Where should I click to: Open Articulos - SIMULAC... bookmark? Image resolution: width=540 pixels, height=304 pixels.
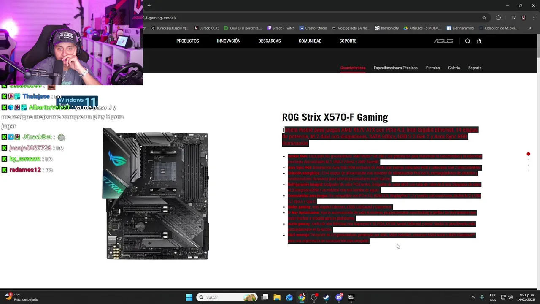[x=423, y=28]
